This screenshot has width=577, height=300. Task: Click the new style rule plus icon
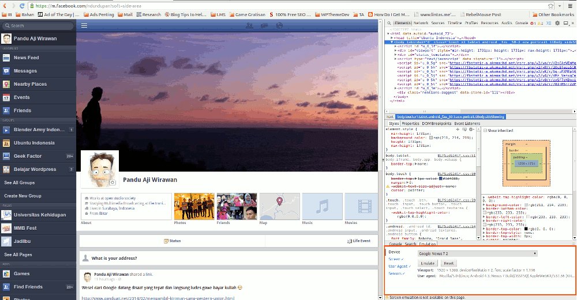click(458, 129)
